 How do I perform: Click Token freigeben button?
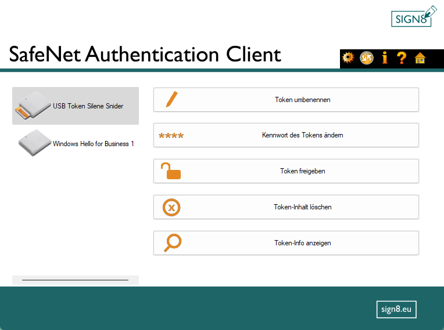286,171
